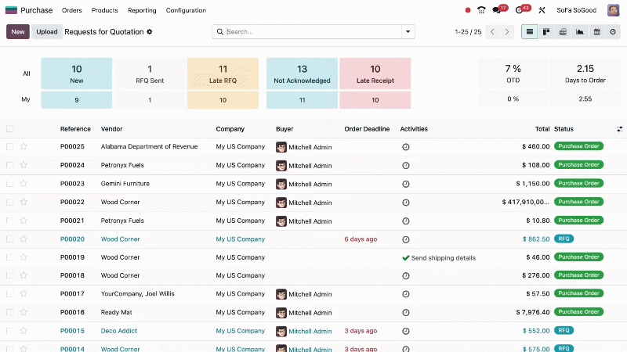Switch to Graph view
627x352 pixels.
580,32
